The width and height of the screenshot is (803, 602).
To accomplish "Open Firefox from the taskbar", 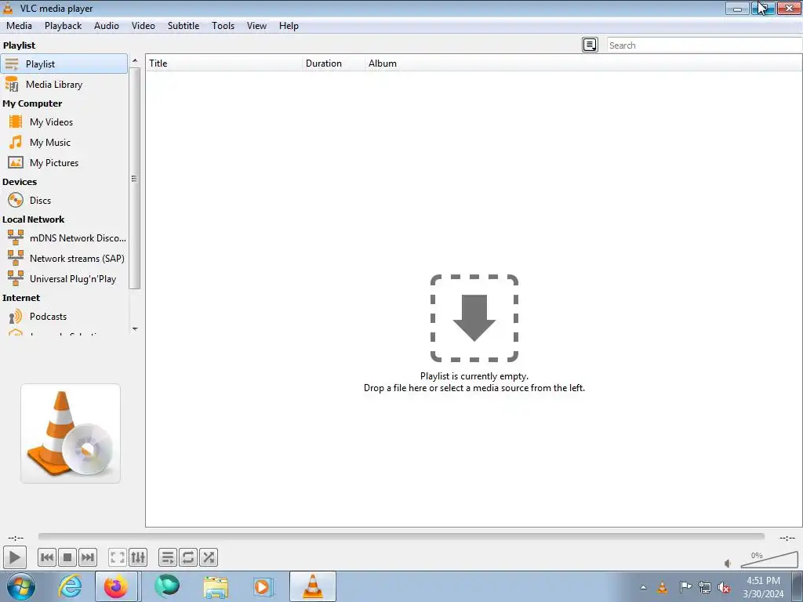I will (116, 586).
